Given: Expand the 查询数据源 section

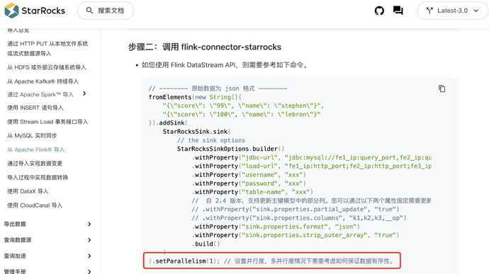Looking at the screenshot, I should coord(89,240).
